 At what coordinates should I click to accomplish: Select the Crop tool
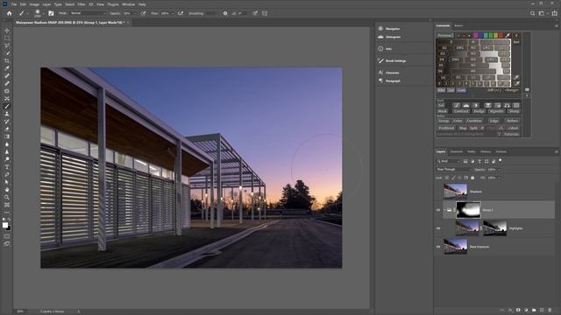pyautogui.click(x=7, y=60)
